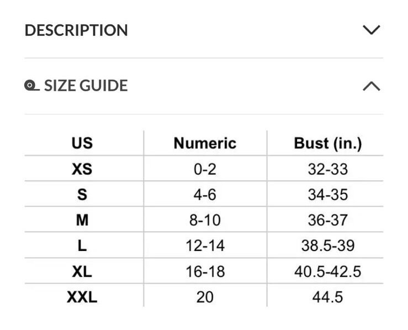Click the tape measure icon beside Size Guide
Viewport: 408px width, 330px height.
tap(31, 86)
